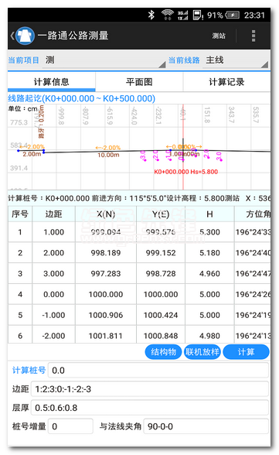Switch to the 计算记录 tab
The image size is (279, 455).
226,82
